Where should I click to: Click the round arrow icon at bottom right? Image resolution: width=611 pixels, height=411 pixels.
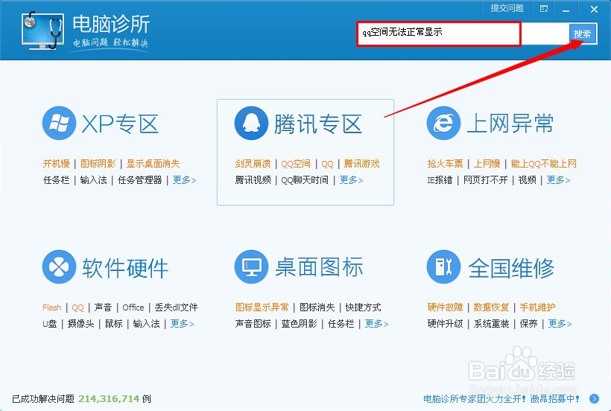click(595, 398)
